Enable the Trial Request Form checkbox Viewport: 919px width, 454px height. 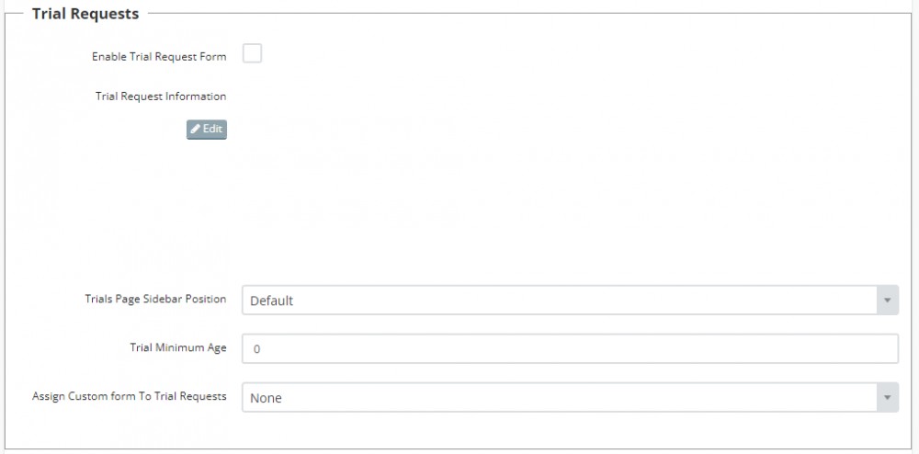(x=252, y=54)
